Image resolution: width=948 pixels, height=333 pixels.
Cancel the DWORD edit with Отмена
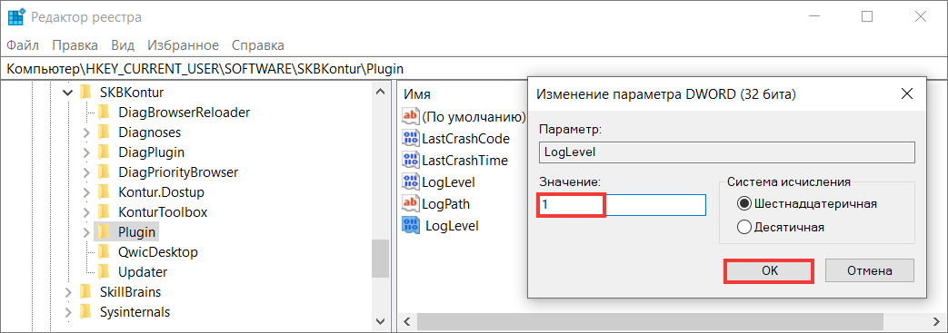pyautogui.click(x=870, y=271)
